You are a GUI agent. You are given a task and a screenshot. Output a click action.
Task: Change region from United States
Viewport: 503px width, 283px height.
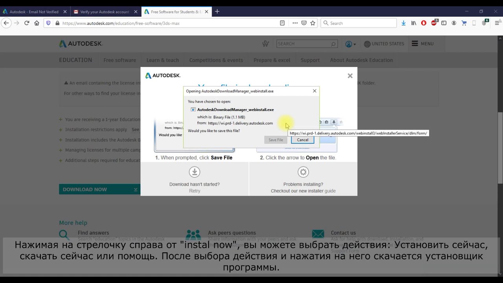[x=384, y=44]
